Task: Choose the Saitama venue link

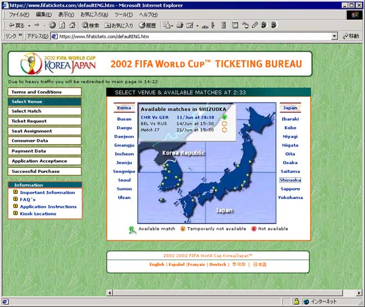Action: [290, 171]
